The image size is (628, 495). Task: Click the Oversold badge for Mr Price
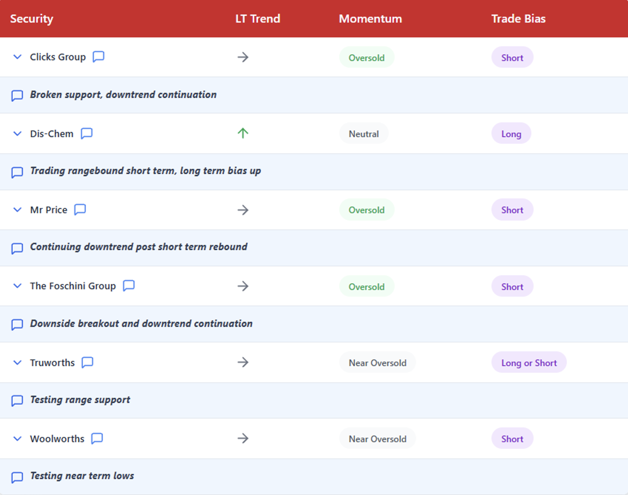point(367,210)
